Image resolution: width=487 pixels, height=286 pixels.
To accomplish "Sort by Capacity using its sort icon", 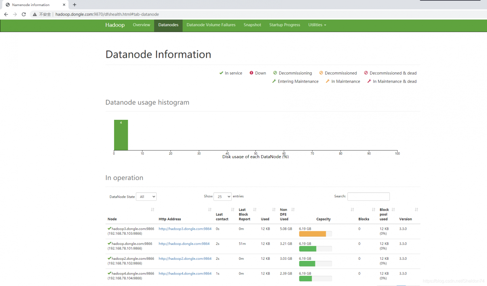I will pyautogui.click(x=352, y=210).
